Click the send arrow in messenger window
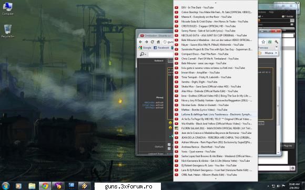Screen dimensions: 305x190 coord(292,168)
